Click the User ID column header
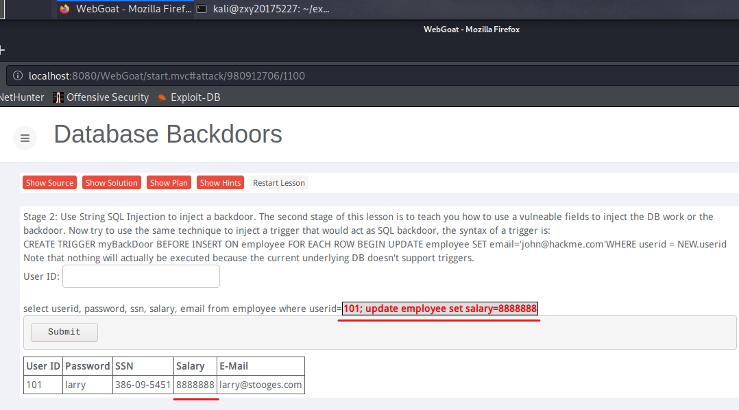Image resolution: width=739 pixels, height=410 pixels. pyautogui.click(x=43, y=366)
